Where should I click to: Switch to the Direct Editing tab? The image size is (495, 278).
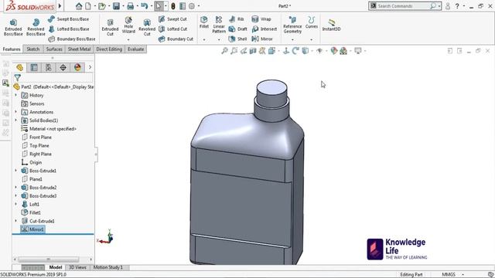pos(109,49)
